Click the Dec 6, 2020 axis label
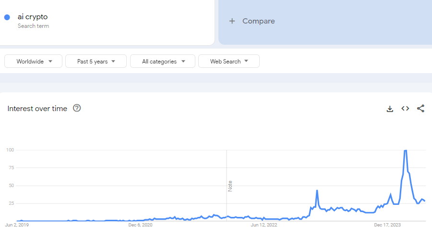This screenshot has height=239, width=432. (x=141, y=225)
